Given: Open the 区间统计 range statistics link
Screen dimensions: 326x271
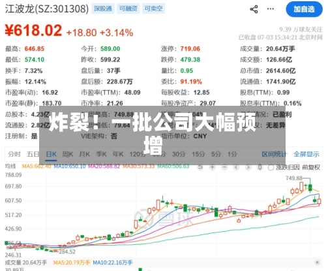Looking at the screenshot, I should click(x=274, y=154).
